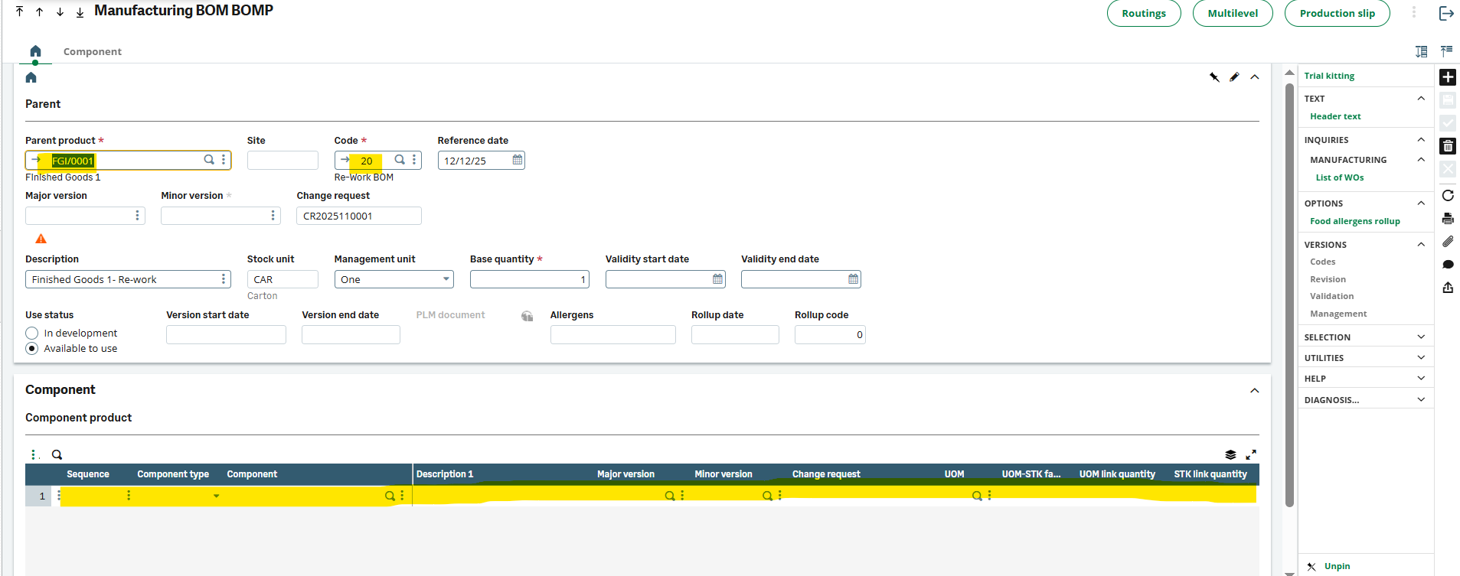1460x576 pixels.
Task: Open the Reference date calendar picker
Action: click(518, 160)
